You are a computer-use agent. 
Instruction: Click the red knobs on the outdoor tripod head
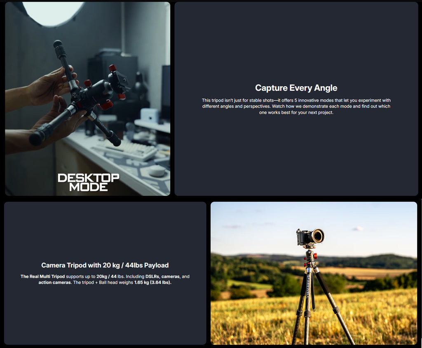click(x=310, y=258)
